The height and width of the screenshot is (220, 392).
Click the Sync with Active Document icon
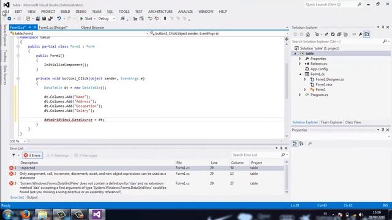(x=326, y=34)
